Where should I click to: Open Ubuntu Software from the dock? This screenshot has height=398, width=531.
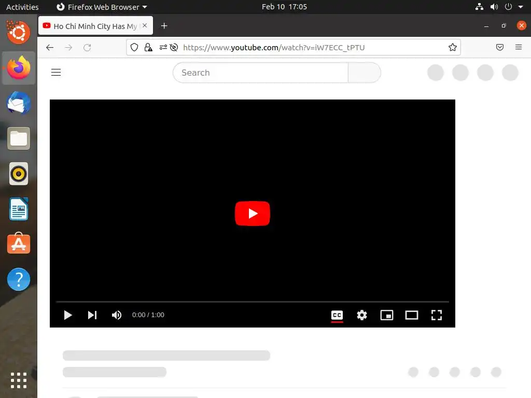[18, 244]
